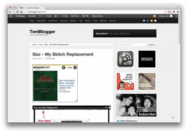
Task: Click Edit Post in admin bar
Action: (75, 16)
